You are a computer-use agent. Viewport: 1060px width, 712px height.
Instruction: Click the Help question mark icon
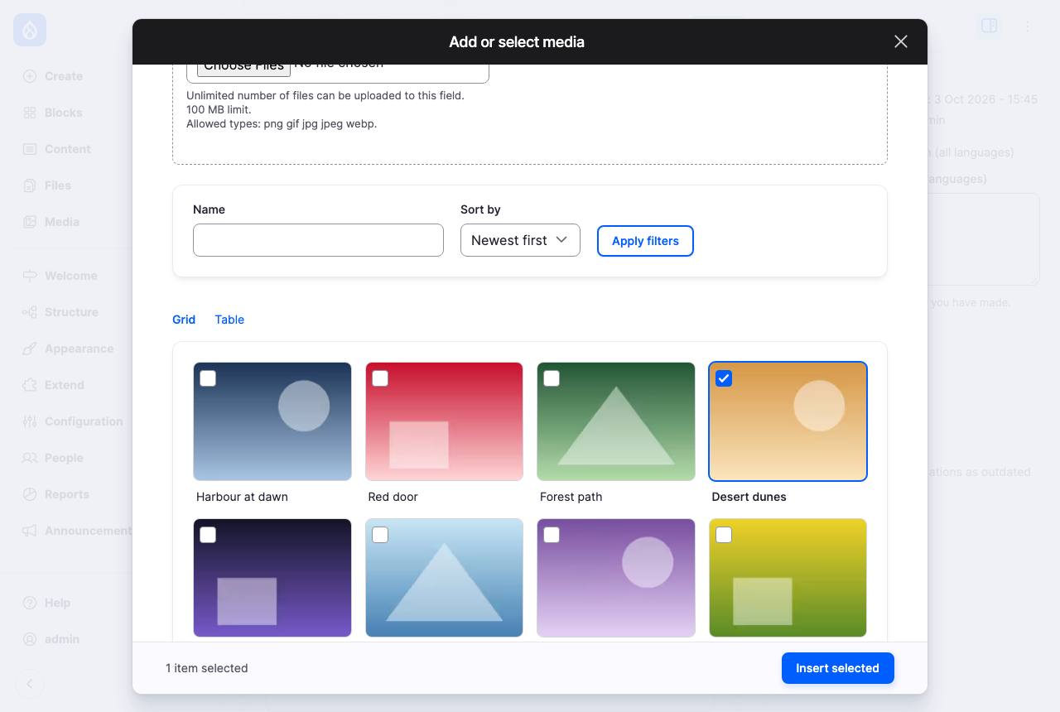coord(30,603)
